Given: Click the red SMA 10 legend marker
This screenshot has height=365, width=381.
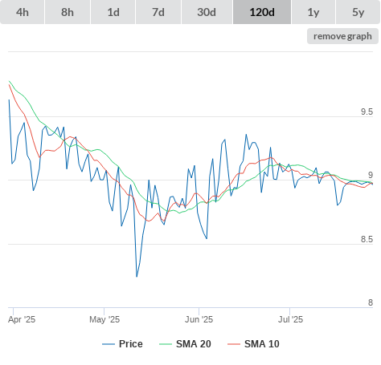Looking at the screenshot, I should (234, 344).
